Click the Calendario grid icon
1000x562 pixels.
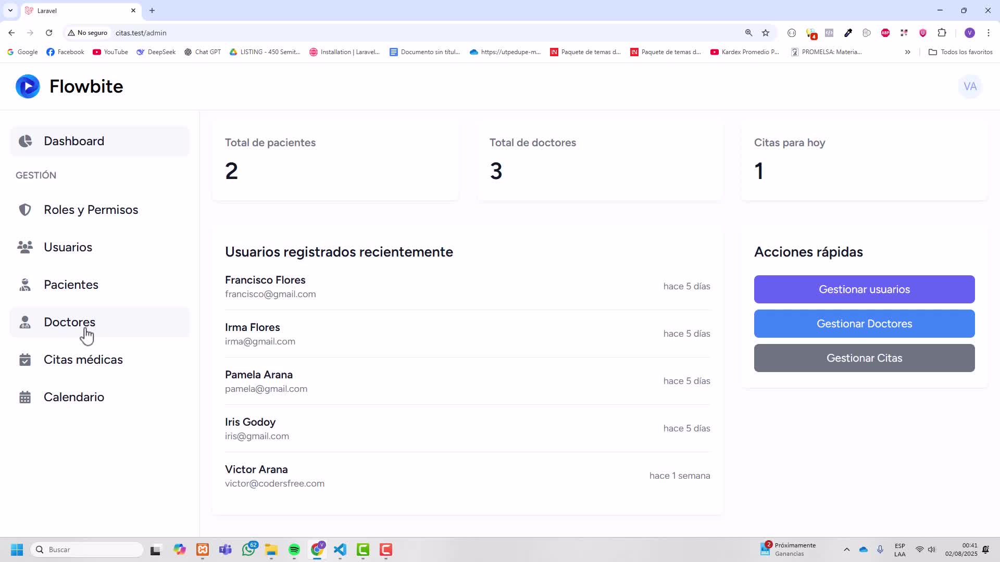point(25,397)
